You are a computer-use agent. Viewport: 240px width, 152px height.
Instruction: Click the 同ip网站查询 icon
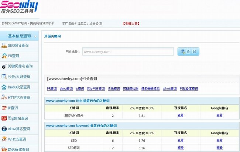coord(4,118)
